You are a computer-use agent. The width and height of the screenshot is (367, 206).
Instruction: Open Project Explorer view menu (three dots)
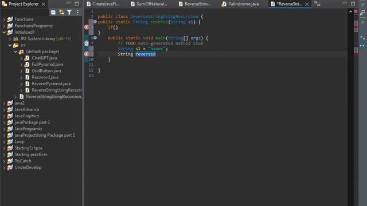point(78,13)
